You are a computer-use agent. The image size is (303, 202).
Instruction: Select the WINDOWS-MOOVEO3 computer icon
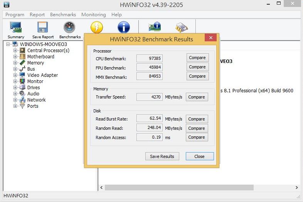click(15, 44)
